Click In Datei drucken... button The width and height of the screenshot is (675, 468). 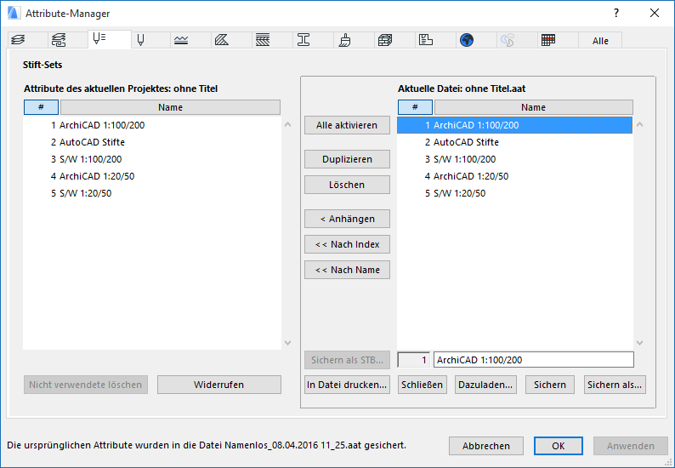(x=347, y=385)
